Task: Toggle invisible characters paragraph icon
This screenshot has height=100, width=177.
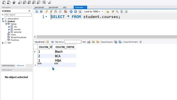Action: 122,11
